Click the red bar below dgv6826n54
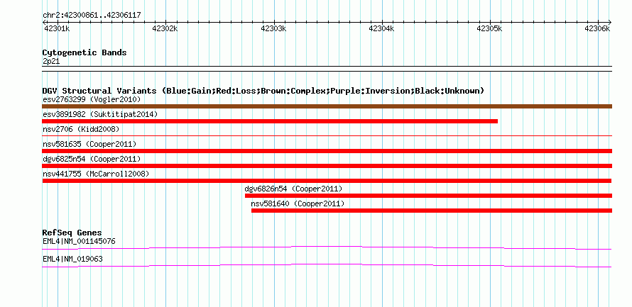The image size is (632, 307). click(x=428, y=196)
